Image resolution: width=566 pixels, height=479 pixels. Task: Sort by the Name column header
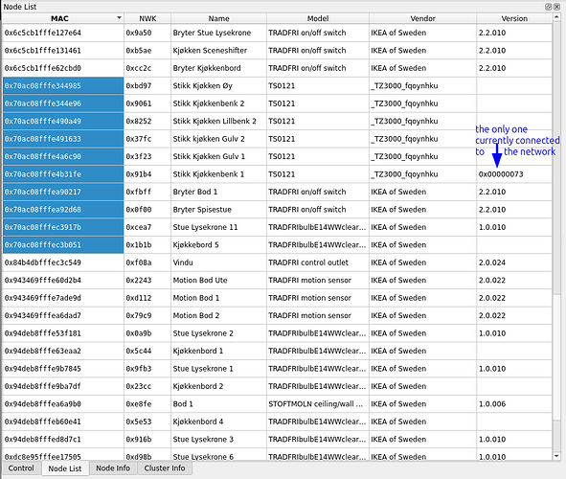[218, 18]
